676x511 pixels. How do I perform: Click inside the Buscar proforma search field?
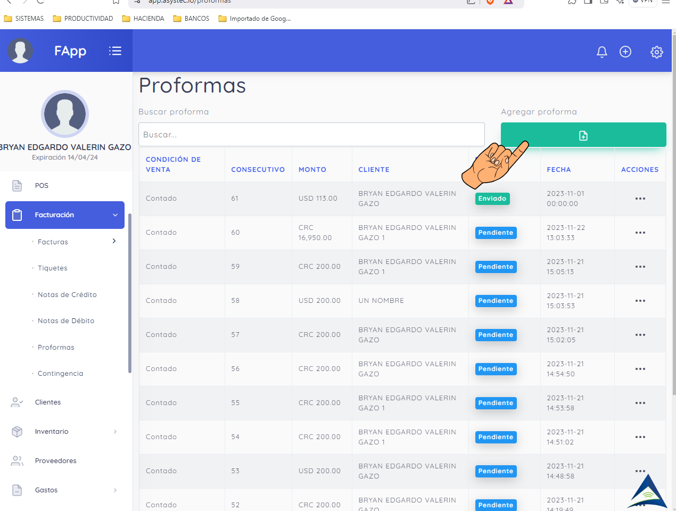[x=311, y=135]
